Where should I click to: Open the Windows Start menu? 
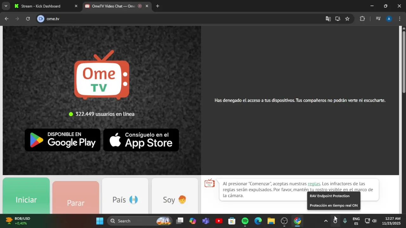[100, 221]
